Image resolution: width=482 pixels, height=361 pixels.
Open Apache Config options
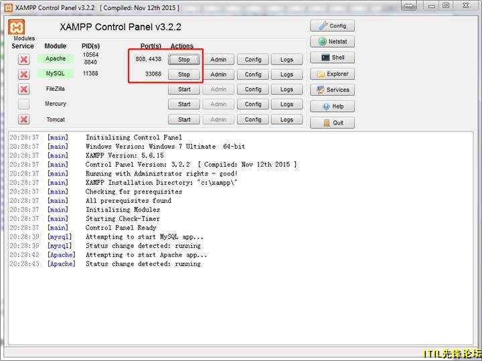coord(252,60)
